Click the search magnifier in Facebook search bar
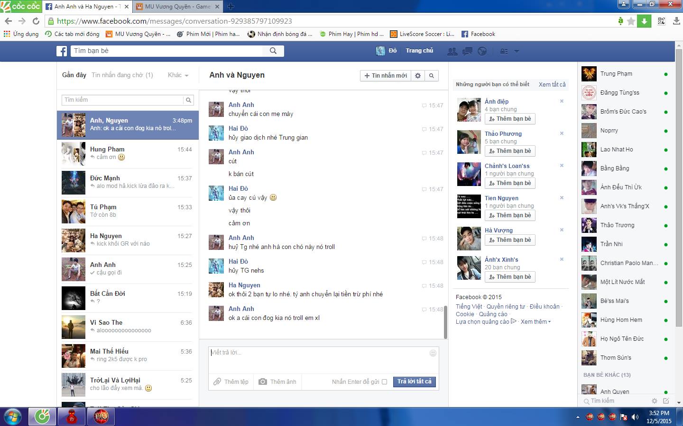The height and width of the screenshot is (426, 683). point(273,51)
